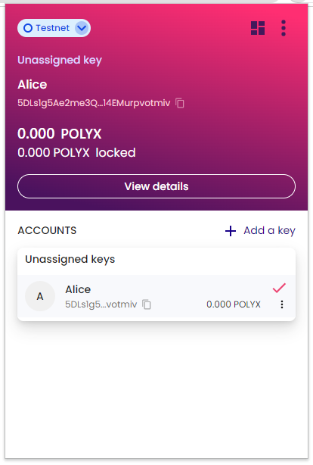
Task: Click the View details button
Action: point(156,186)
